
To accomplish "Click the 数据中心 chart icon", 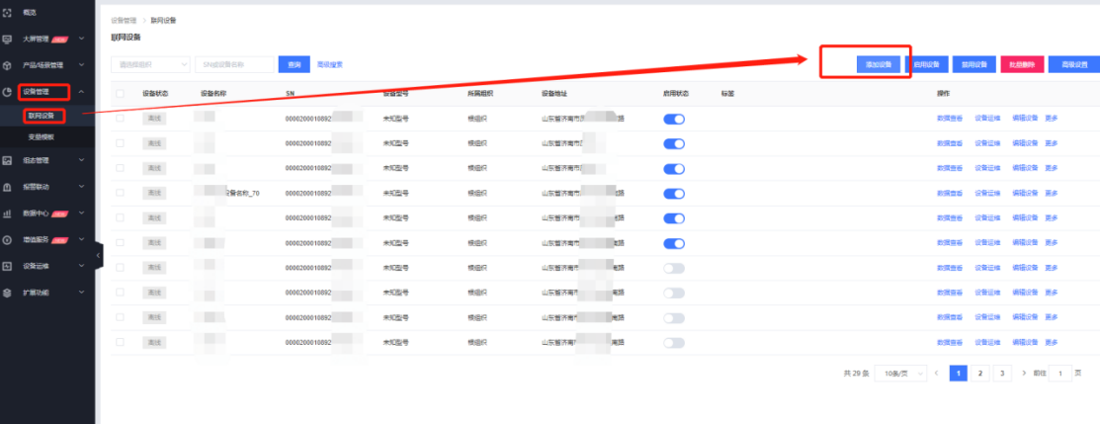I will point(8,212).
